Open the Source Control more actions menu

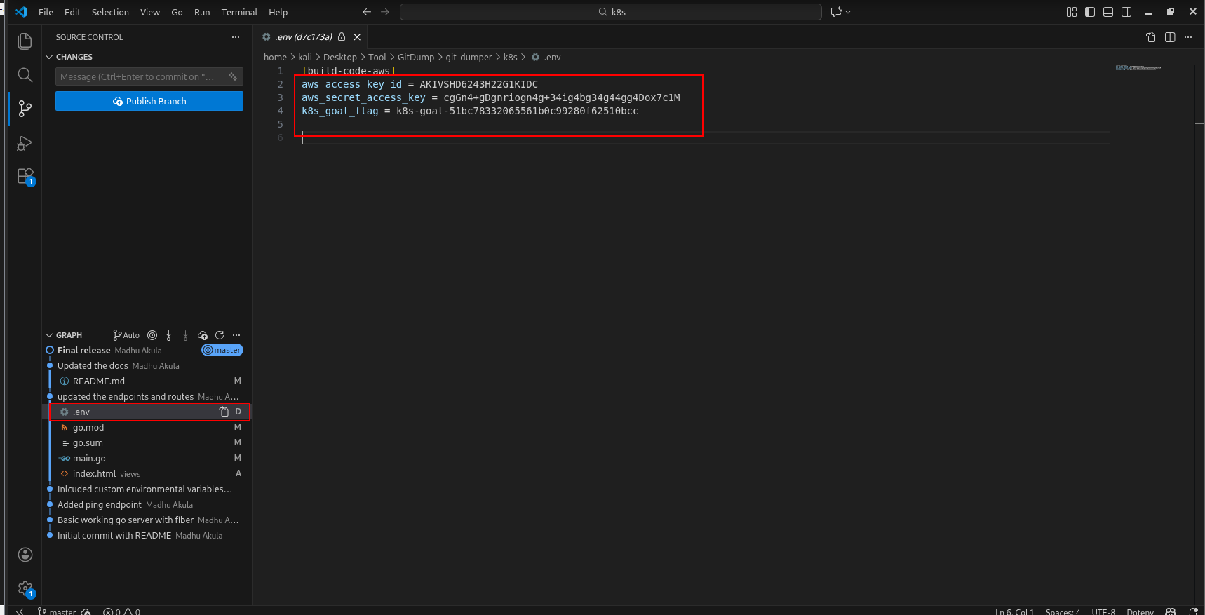236,37
